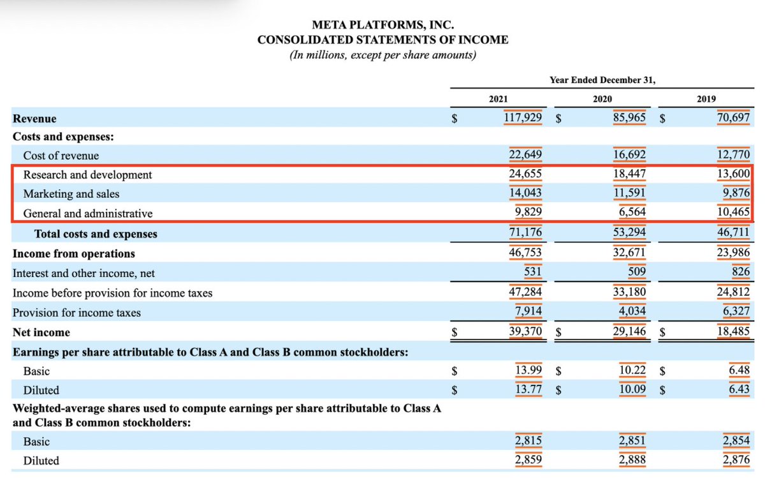Select 2021 R&D value 24,655
Image resolution: width=765 pixels, height=478 pixels.
coord(525,174)
